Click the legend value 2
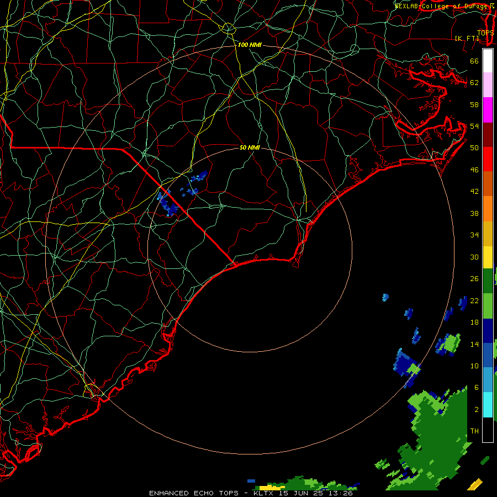Viewport: 497px width, 497px height. click(x=476, y=410)
